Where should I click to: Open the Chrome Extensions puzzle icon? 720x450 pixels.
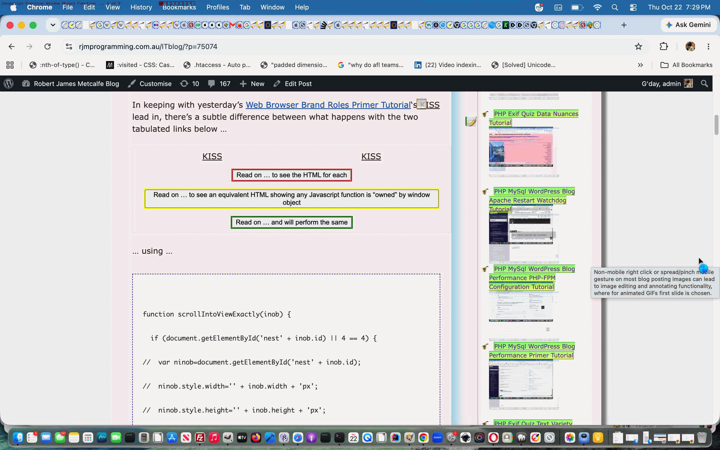pyautogui.click(x=664, y=46)
